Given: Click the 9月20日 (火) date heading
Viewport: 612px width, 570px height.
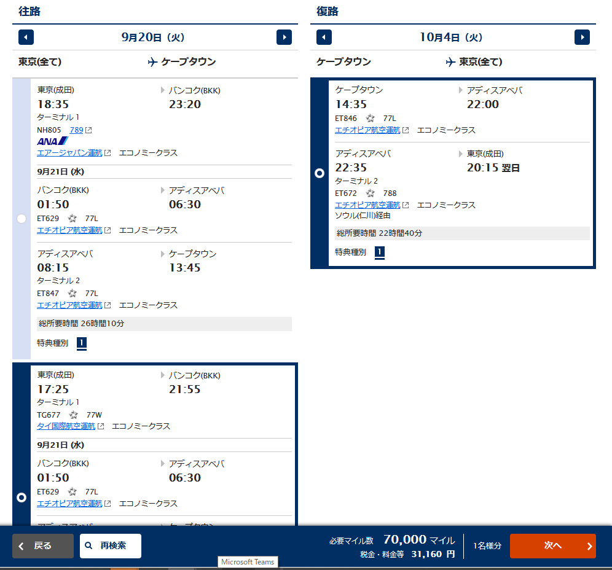Looking at the screenshot, I should [x=152, y=37].
